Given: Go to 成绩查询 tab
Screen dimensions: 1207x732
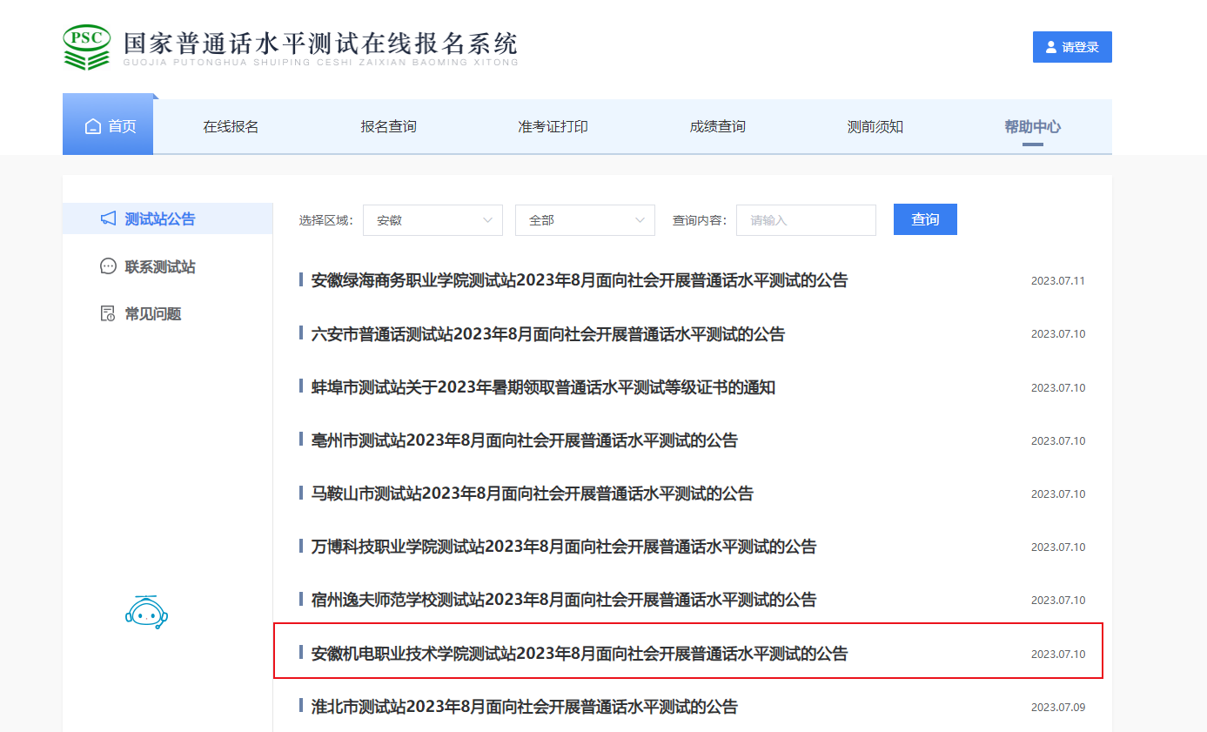Looking at the screenshot, I should pyautogui.click(x=717, y=127).
